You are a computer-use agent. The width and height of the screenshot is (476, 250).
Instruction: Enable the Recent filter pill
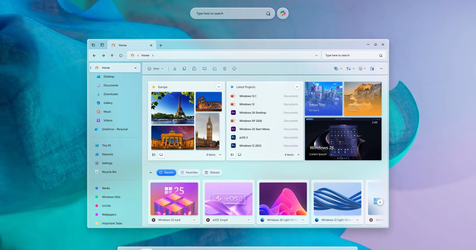tap(166, 172)
